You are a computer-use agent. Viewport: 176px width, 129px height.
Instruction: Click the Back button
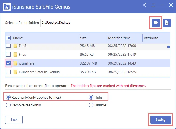click(14, 120)
